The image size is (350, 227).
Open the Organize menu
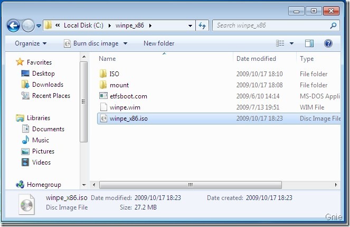pyautogui.click(x=31, y=43)
